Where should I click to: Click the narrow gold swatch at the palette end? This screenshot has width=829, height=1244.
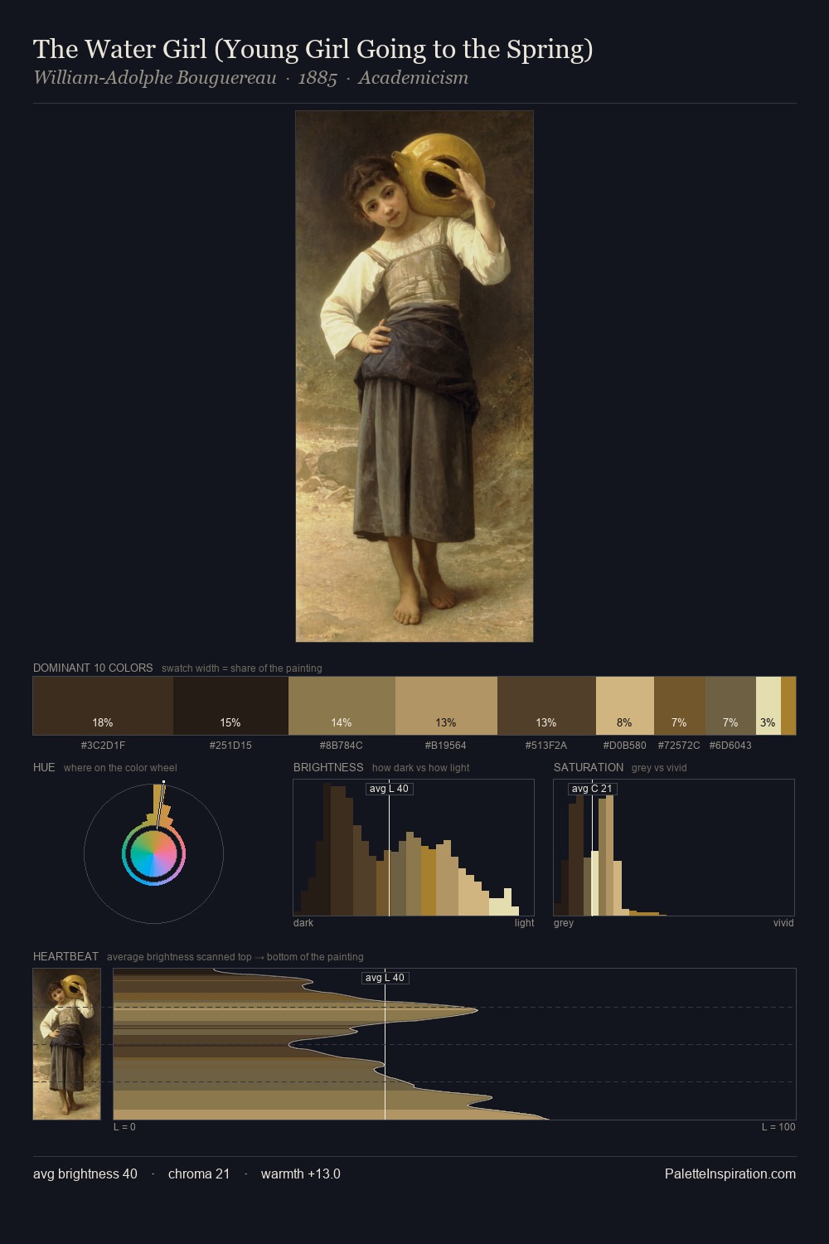(788, 706)
